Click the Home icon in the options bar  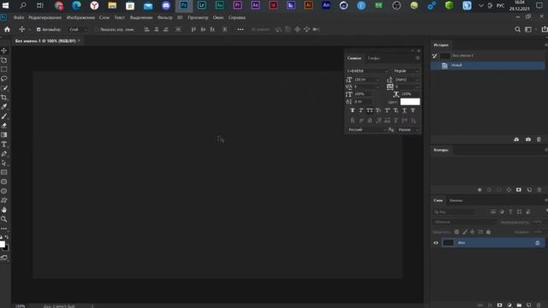click(7, 30)
